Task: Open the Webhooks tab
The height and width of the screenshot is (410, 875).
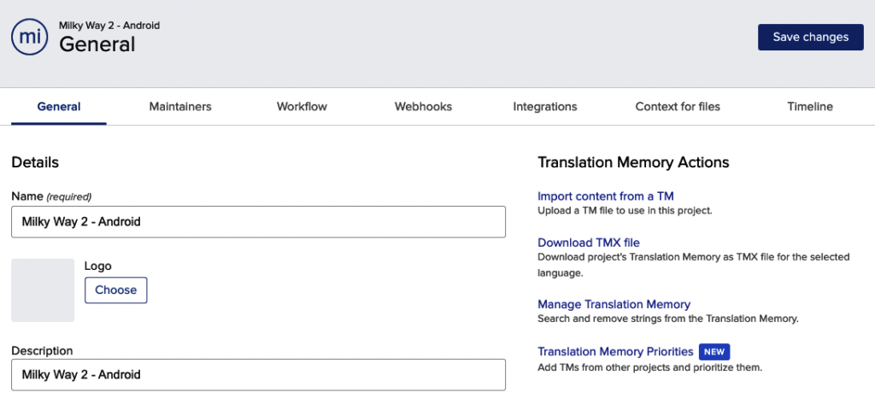Action: tap(423, 107)
